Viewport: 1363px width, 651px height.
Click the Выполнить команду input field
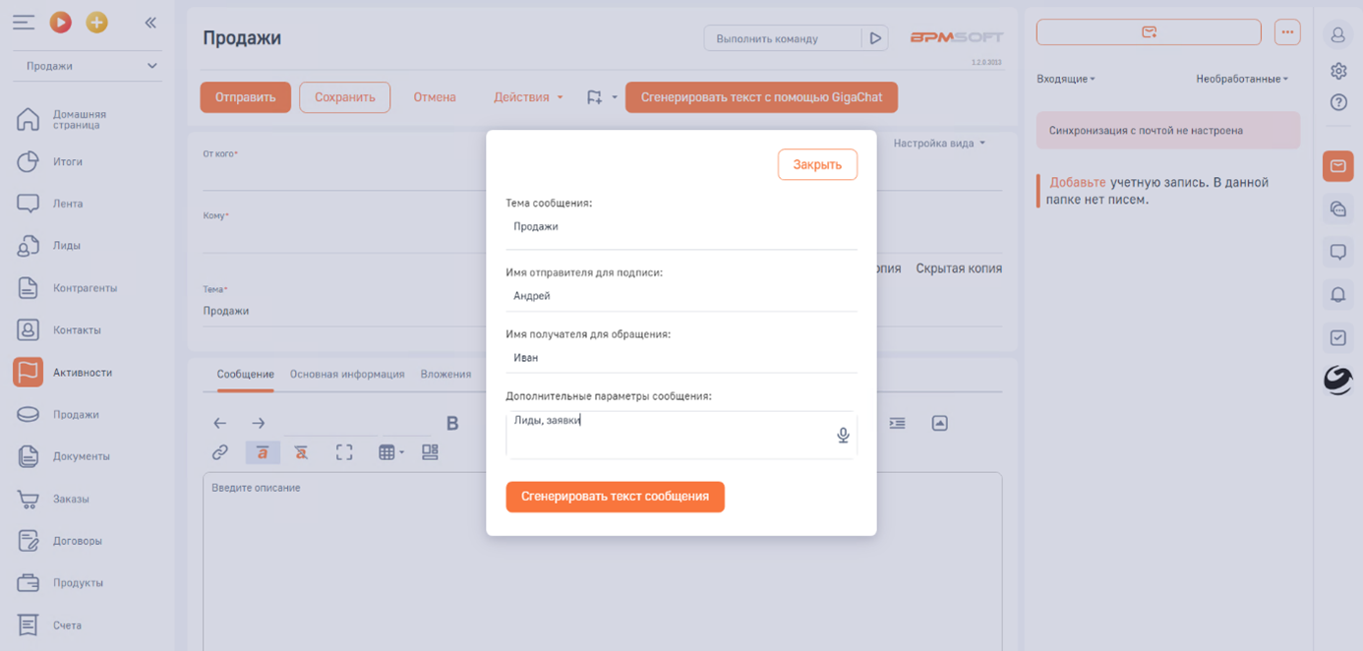point(782,38)
